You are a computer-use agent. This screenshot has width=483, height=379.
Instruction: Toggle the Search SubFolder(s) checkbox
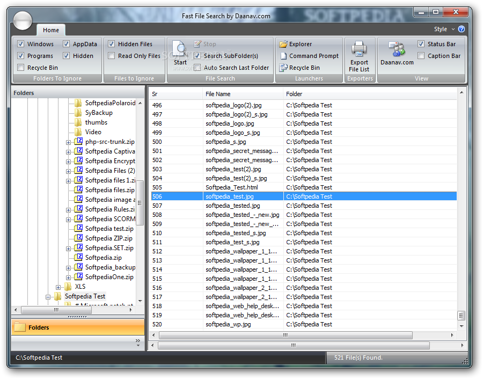[x=197, y=55]
